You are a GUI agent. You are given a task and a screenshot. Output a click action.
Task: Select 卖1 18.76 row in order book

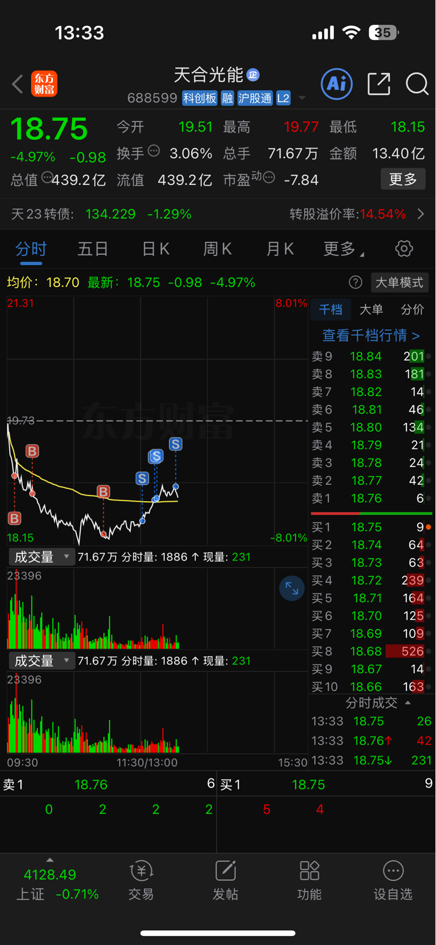tap(371, 498)
